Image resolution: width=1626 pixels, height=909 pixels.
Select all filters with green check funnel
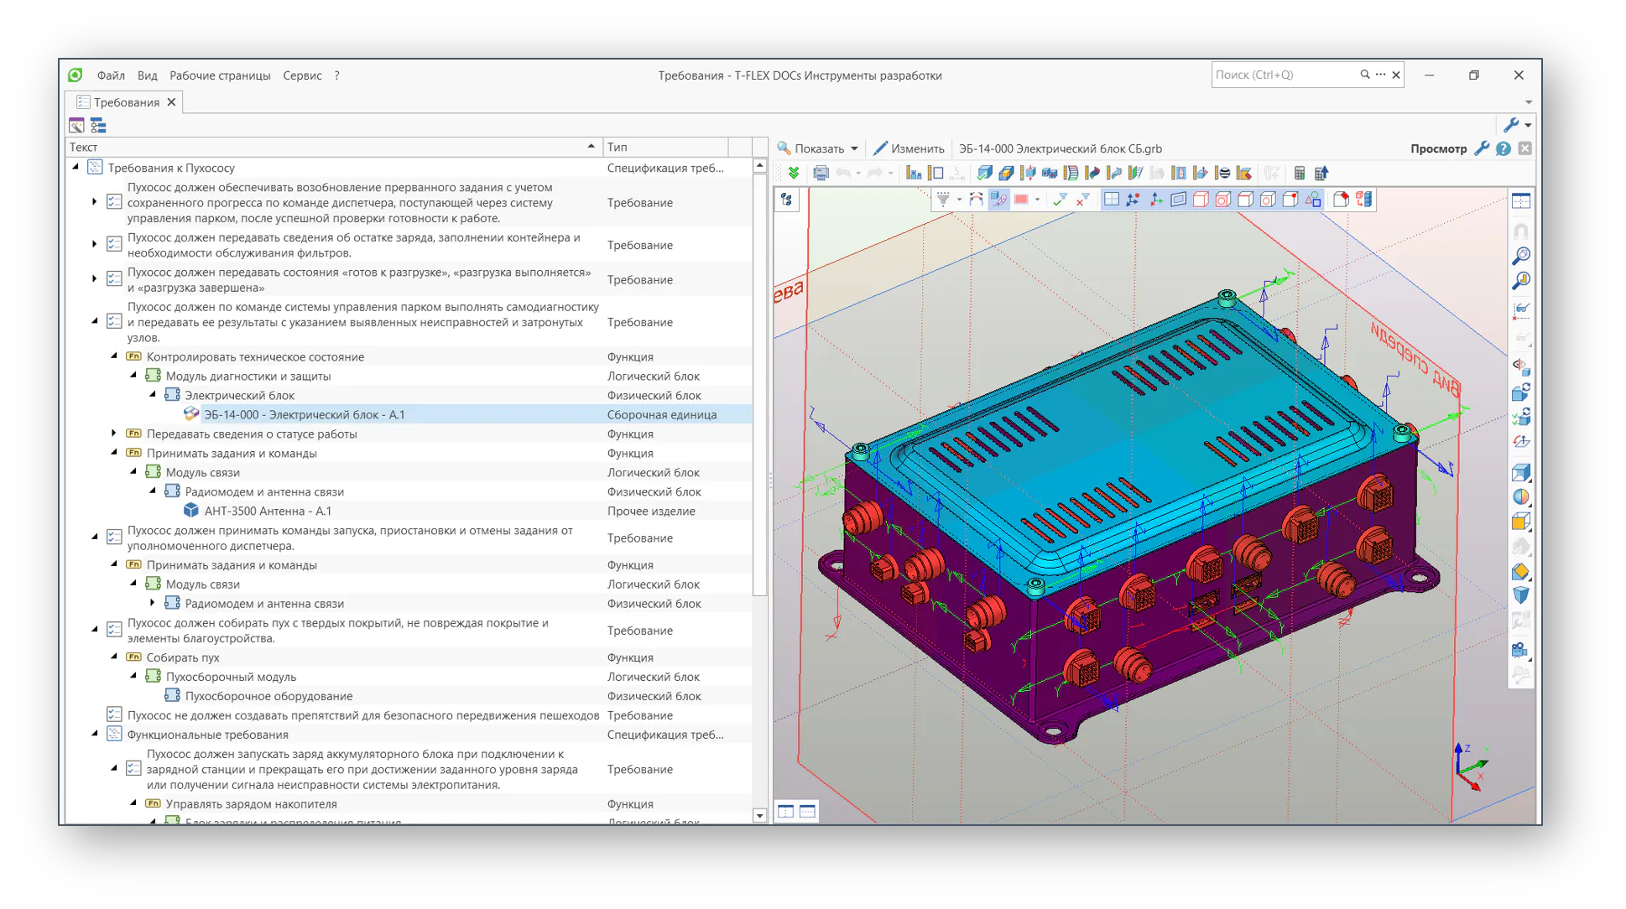1061,200
